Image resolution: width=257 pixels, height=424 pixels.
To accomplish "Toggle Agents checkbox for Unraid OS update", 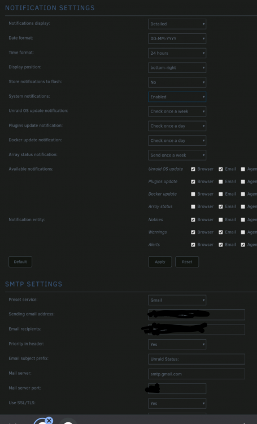I will [x=243, y=169].
